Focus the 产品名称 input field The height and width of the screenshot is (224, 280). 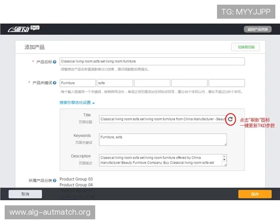[152, 61]
